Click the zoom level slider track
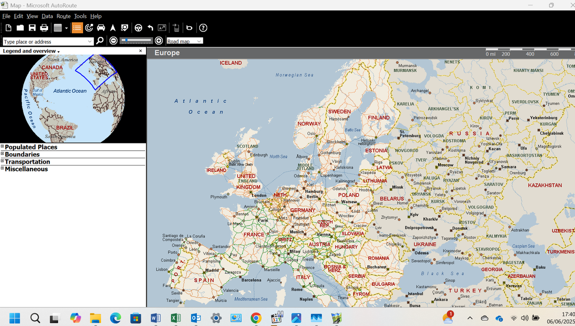 [x=137, y=41]
